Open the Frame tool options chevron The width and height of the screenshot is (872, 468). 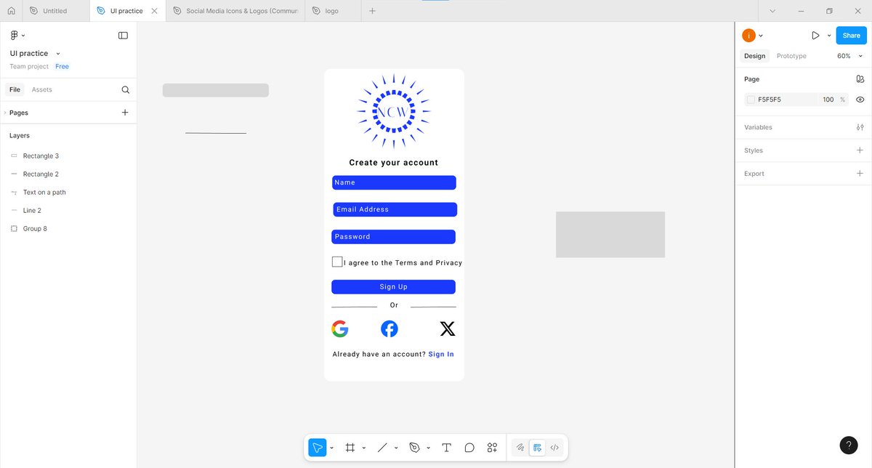(363, 448)
